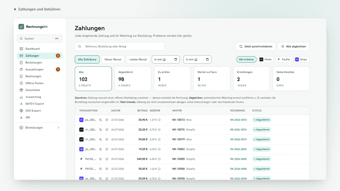Open external link for NK-10079 transaction
This screenshot has width=340, height=191.
(x=107, y=139)
